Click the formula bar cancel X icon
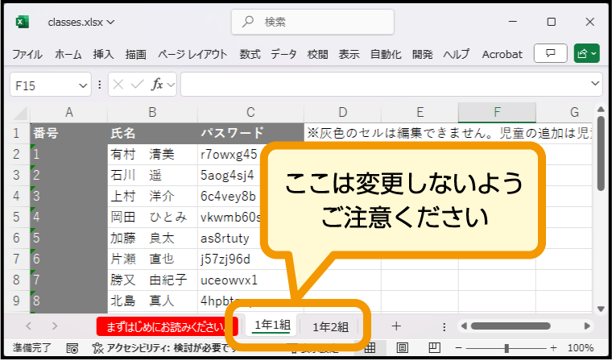 [x=118, y=85]
